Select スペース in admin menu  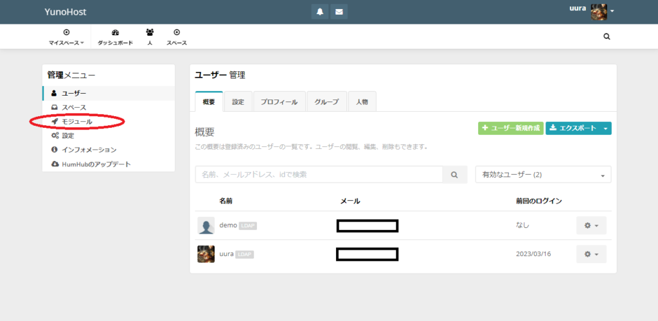point(109,107)
